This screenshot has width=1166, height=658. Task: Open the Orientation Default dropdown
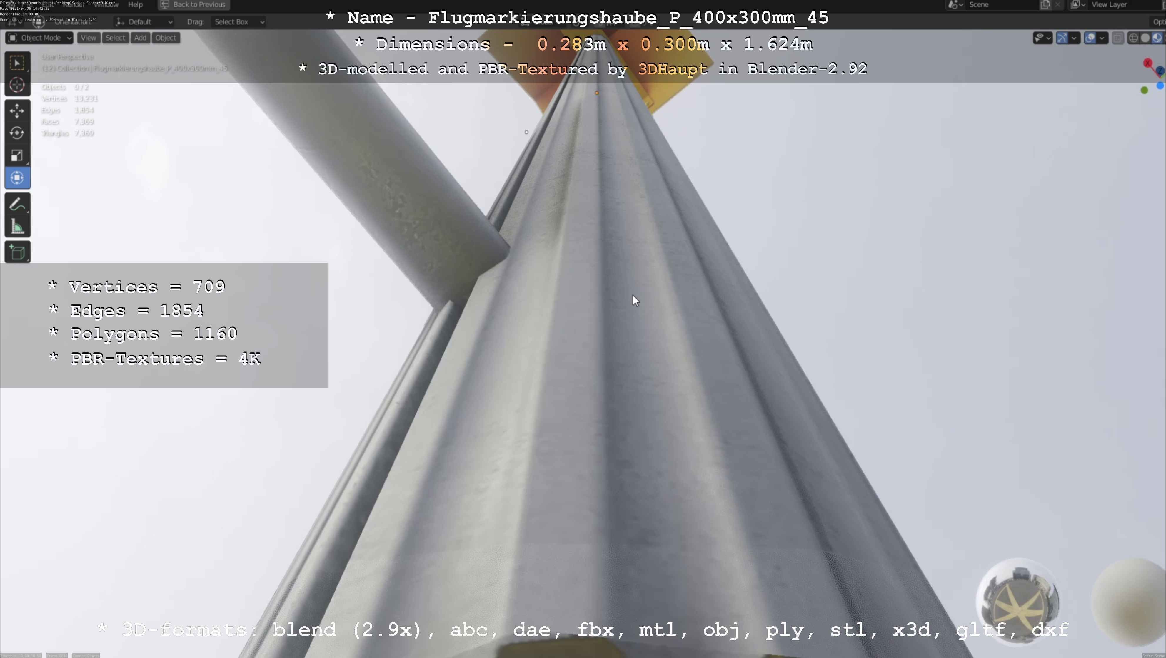tap(144, 22)
